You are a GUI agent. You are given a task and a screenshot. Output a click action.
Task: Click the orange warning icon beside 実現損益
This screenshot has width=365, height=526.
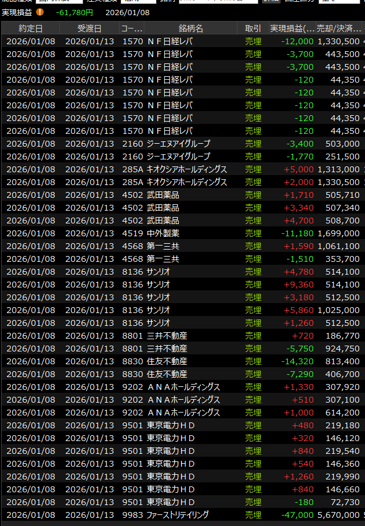click(40, 12)
